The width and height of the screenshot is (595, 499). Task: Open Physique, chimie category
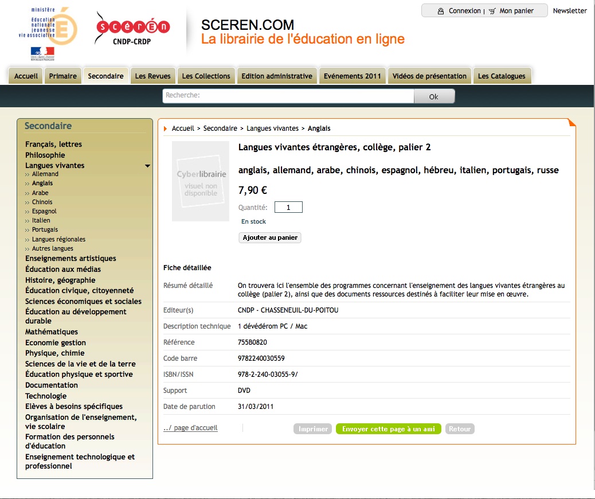pyautogui.click(x=55, y=353)
